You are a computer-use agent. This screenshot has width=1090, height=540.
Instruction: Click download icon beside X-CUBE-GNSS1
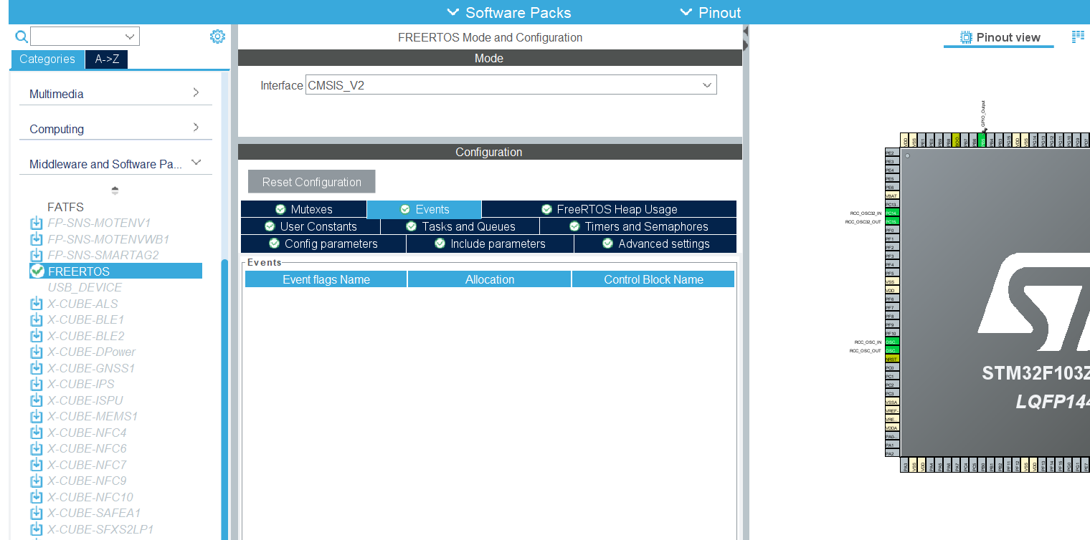pos(37,368)
